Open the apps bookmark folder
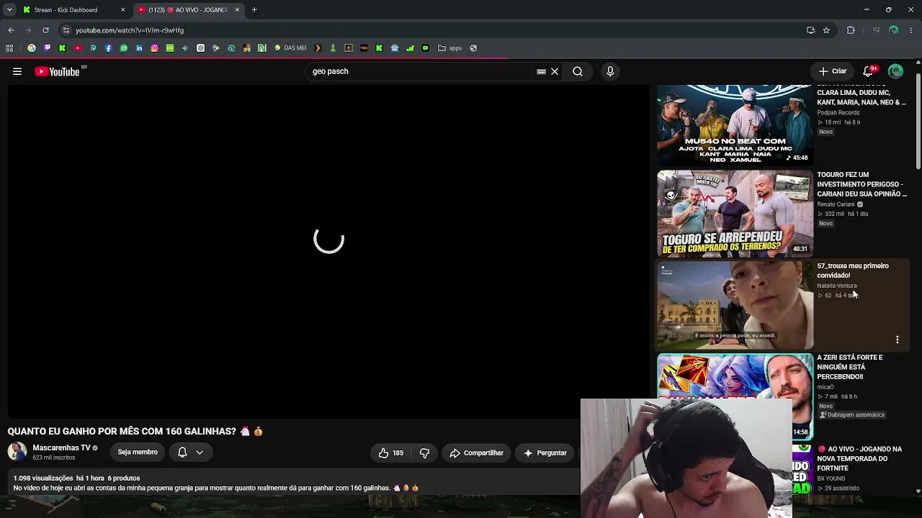 click(x=450, y=48)
